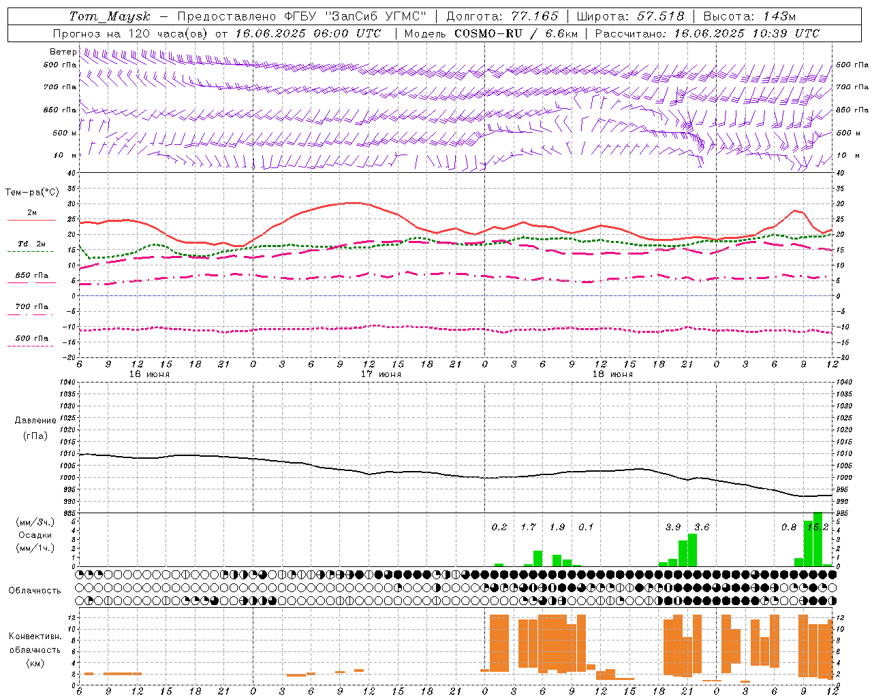This screenshot has width=872, height=697.
Task: Select the provider text ЗапСиб УГМС
Action: pyautogui.click(x=375, y=16)
